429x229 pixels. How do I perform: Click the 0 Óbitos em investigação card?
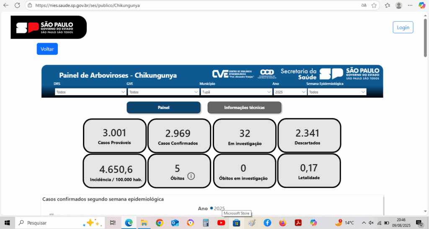(245, 171)
